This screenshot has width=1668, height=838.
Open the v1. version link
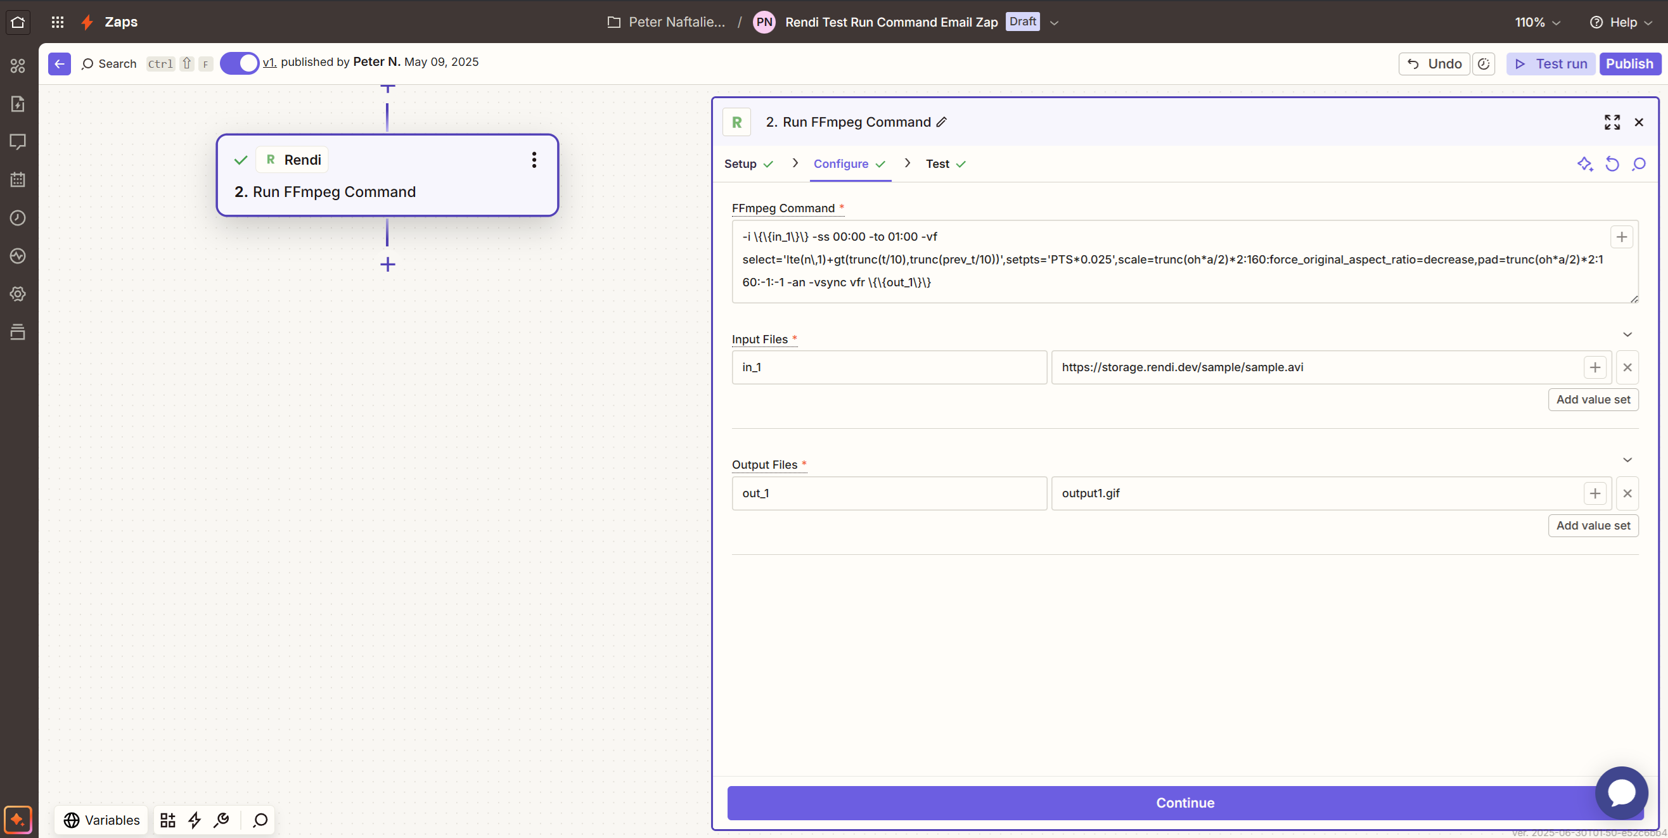[x=269, y=63]
